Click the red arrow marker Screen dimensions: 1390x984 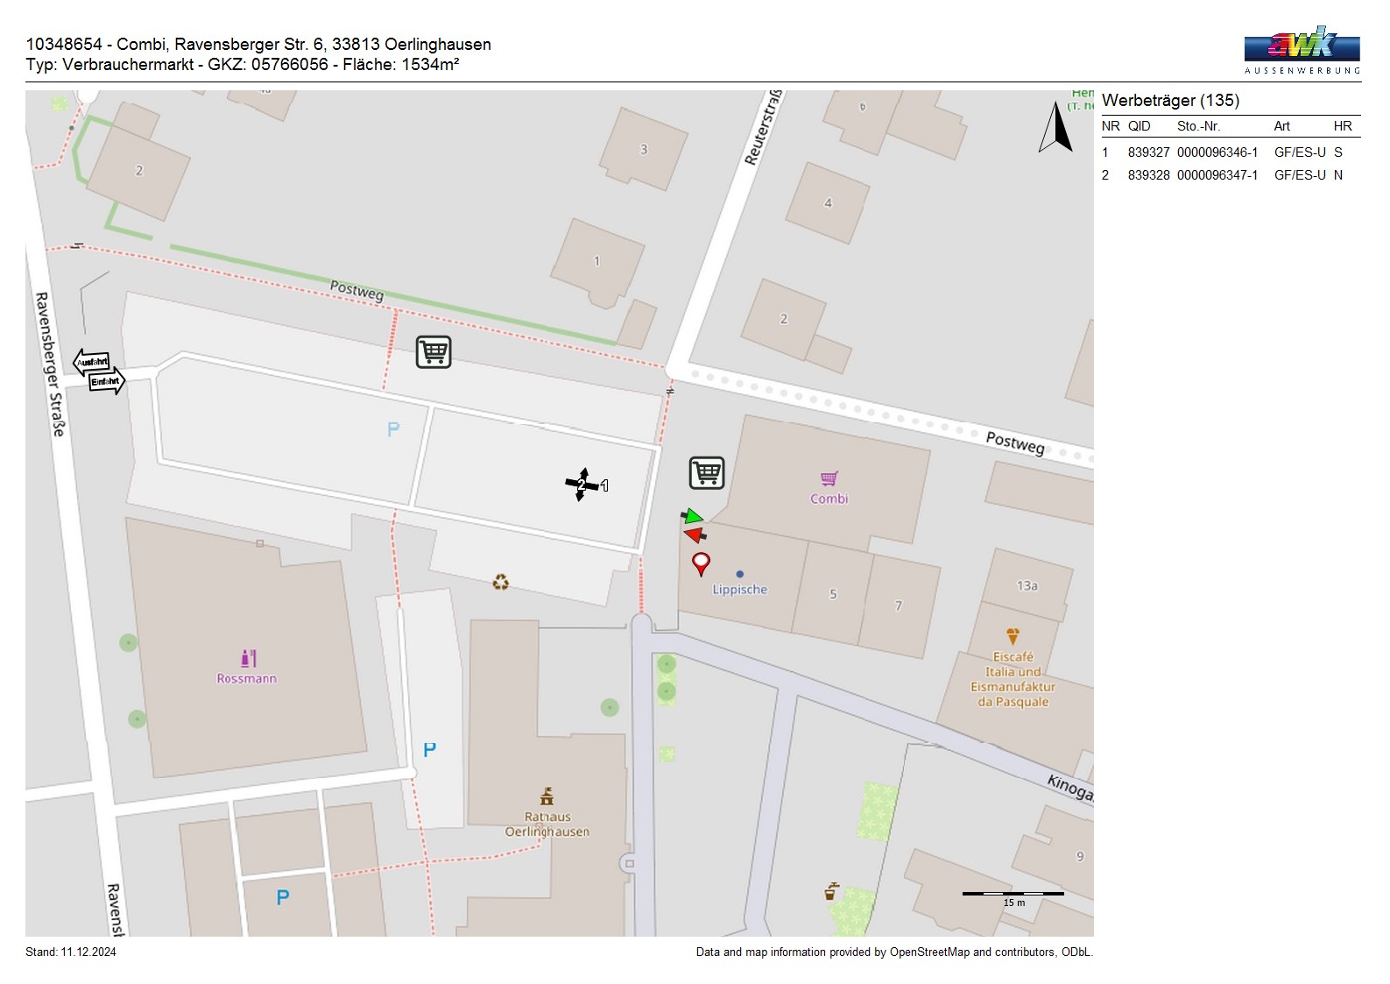pos(695,534)
